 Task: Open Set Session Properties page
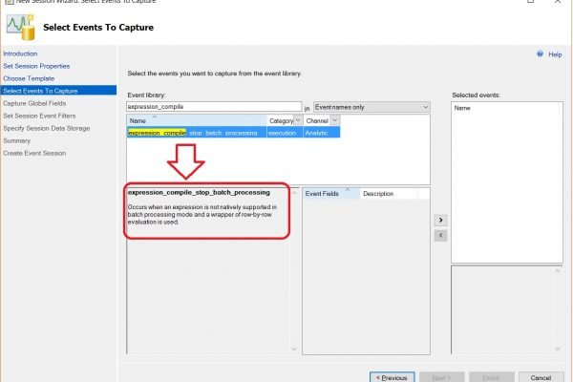(36, 66)
